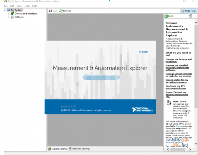Open the Edit menu
Image resolution: width=198 pixels, height=155 pixels.
click(x=12, y=6)
